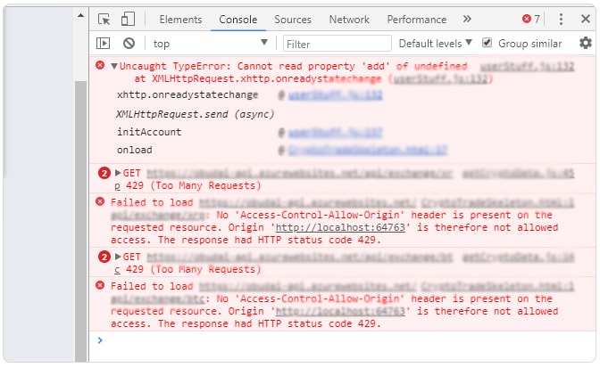Viewport: 600px width, 368px height.
Task: Open the Sources tab
Action: coord(293,20)
